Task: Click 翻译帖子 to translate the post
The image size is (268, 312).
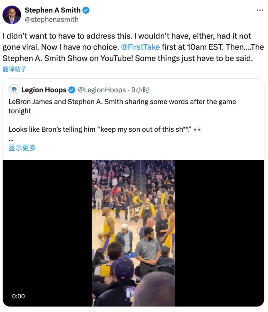Action: (14, 69)
